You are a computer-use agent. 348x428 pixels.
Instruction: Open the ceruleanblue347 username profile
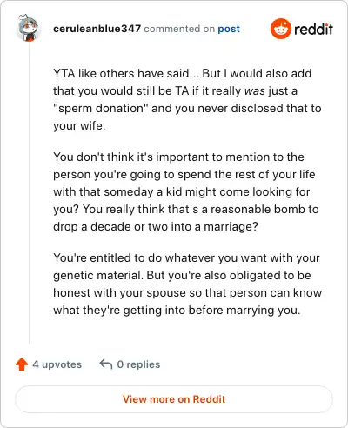click(x=97, y=29)
